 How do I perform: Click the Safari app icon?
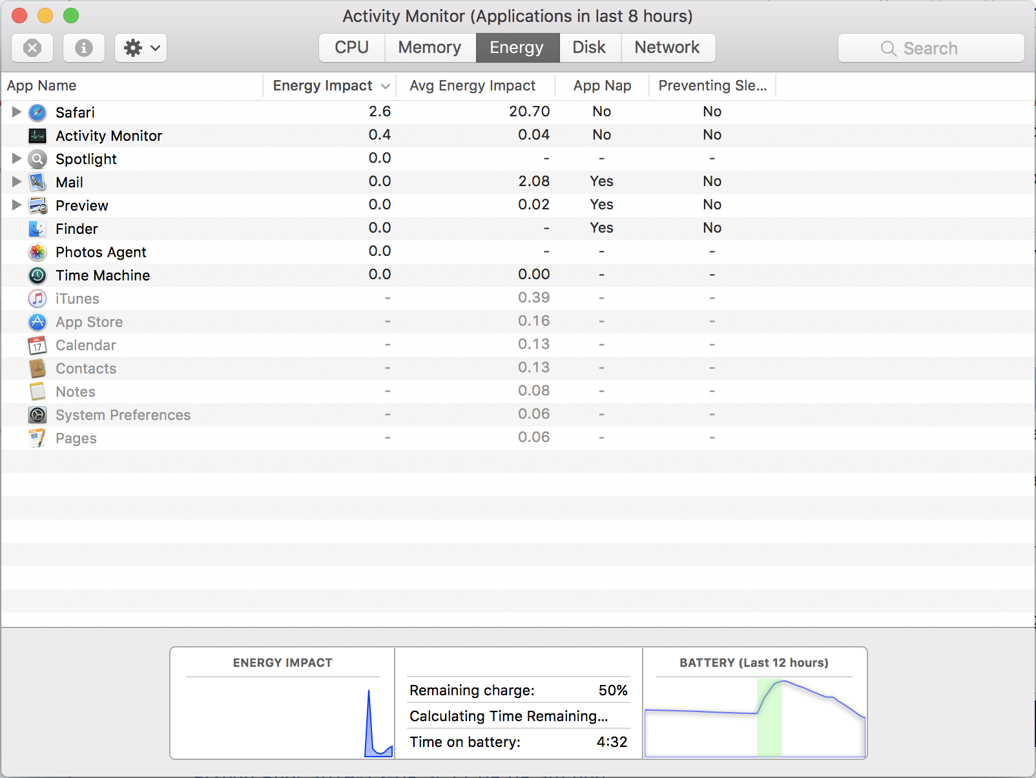[x=37, y=112]
